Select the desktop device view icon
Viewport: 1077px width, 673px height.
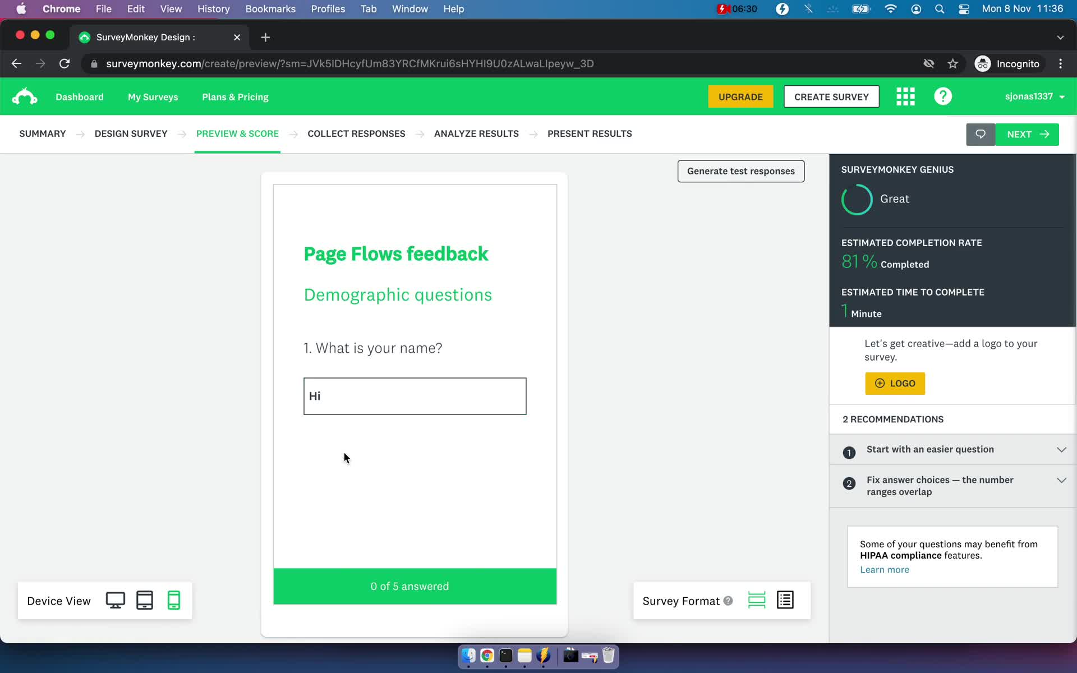pos(116,600)
